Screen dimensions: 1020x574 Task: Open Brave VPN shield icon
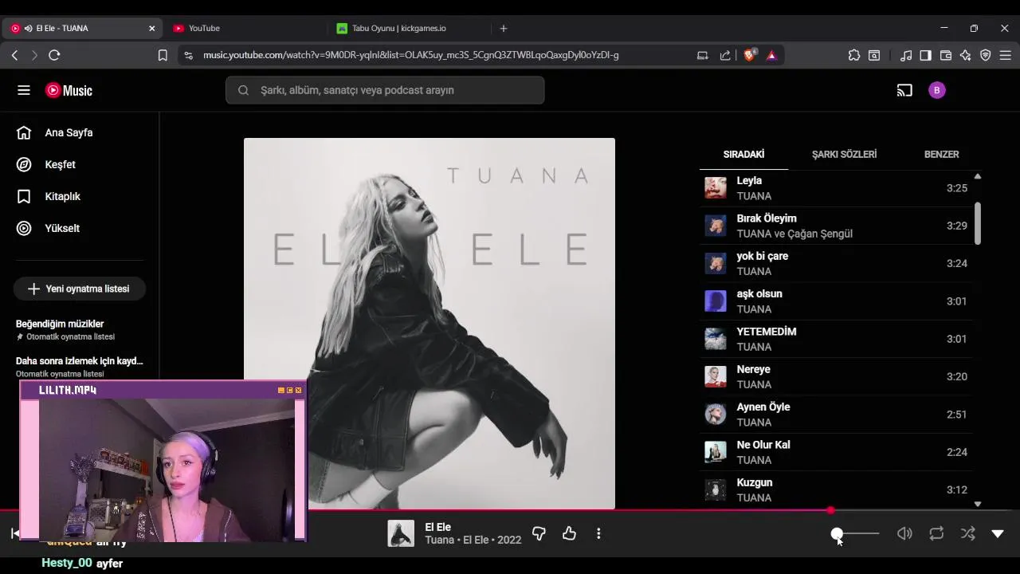986,55
